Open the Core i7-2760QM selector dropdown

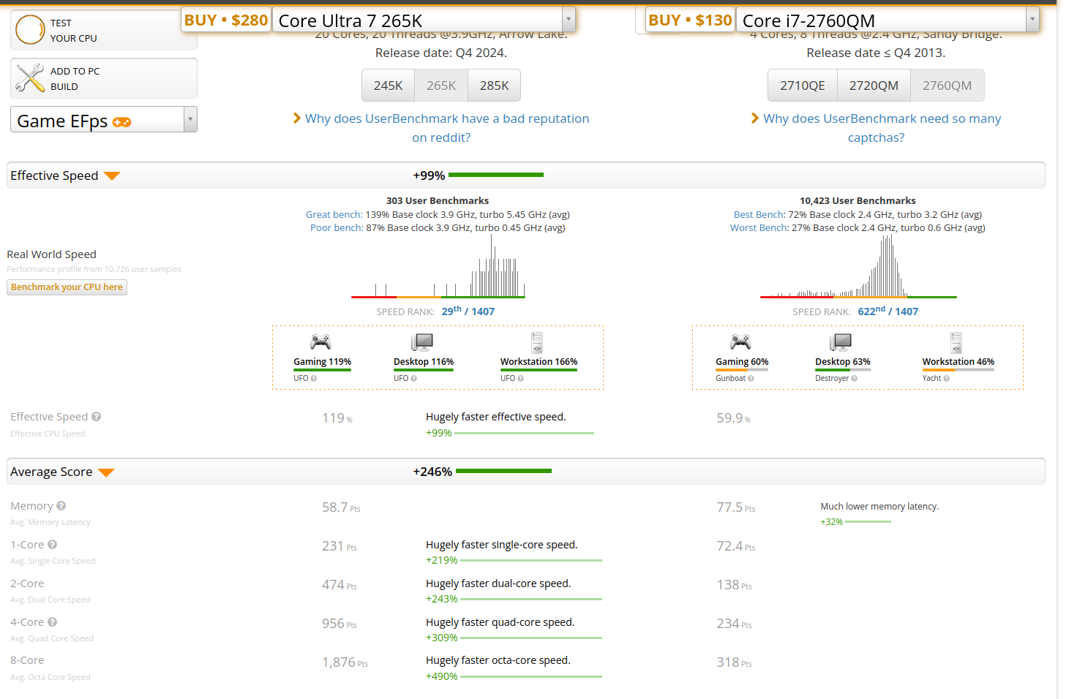pos(888,20)
